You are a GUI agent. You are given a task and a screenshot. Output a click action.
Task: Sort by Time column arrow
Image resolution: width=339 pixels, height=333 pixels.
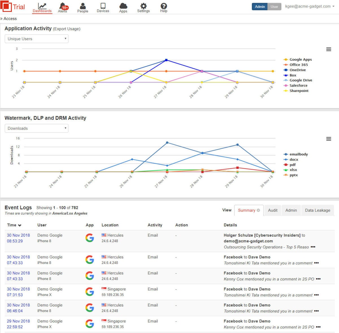20,225
